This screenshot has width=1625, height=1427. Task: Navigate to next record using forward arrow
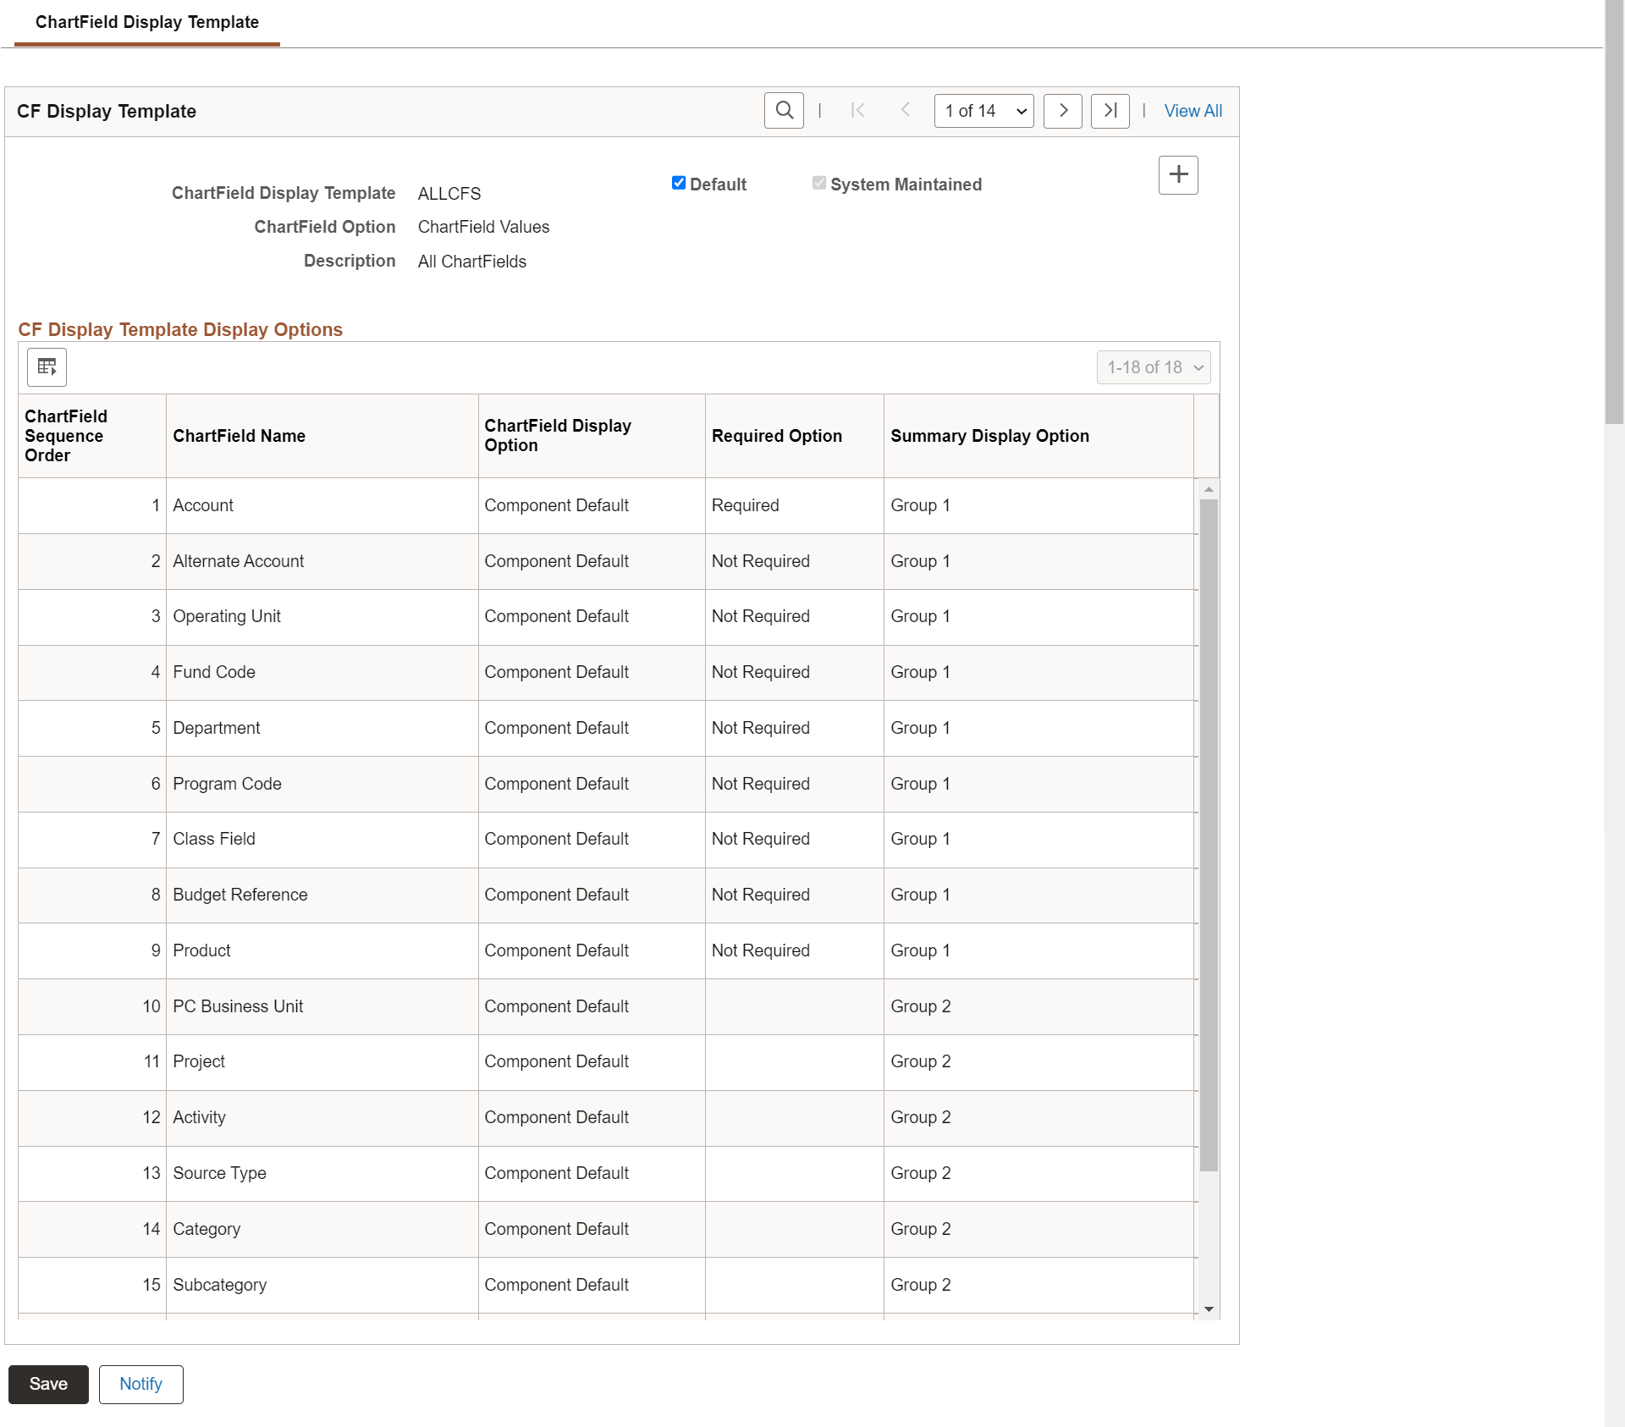click(1063, 111)
